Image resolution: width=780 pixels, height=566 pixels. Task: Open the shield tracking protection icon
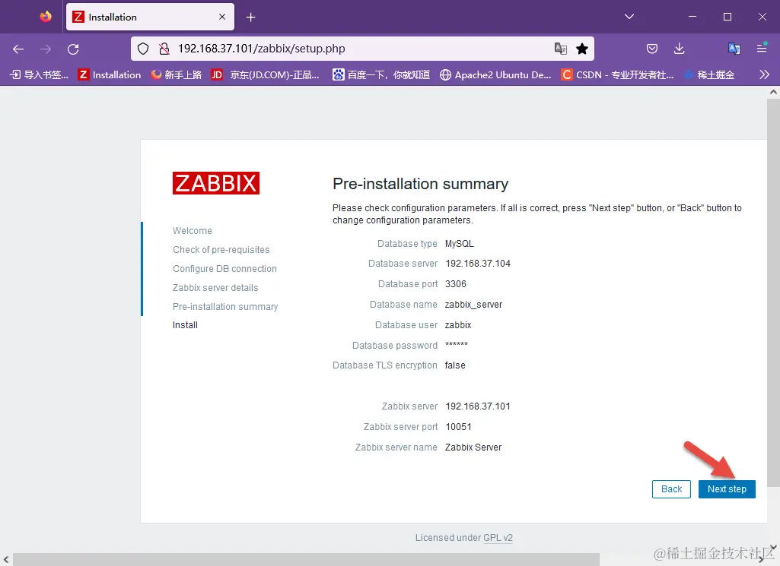click(x=143, y=49)
